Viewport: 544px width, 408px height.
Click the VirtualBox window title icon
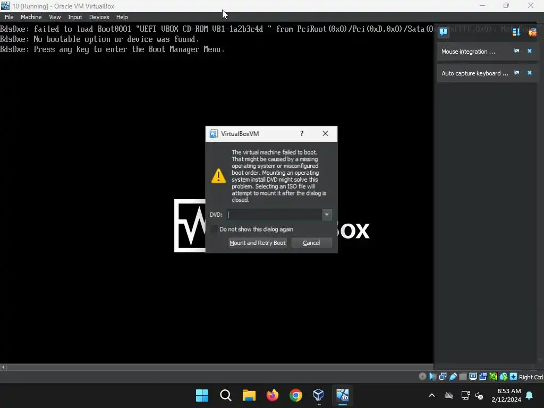5,6
